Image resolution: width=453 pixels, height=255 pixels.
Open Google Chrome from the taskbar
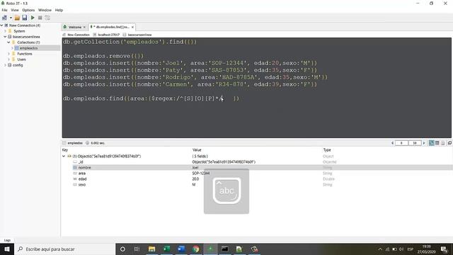pos(195,249)
